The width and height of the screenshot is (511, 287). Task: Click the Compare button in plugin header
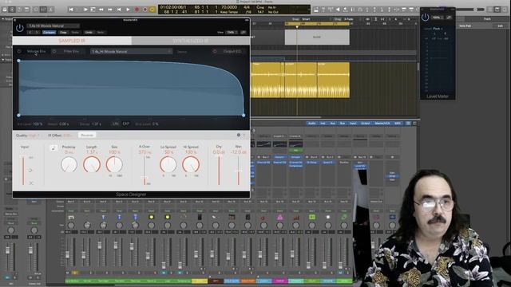click(x=49, y=32)
